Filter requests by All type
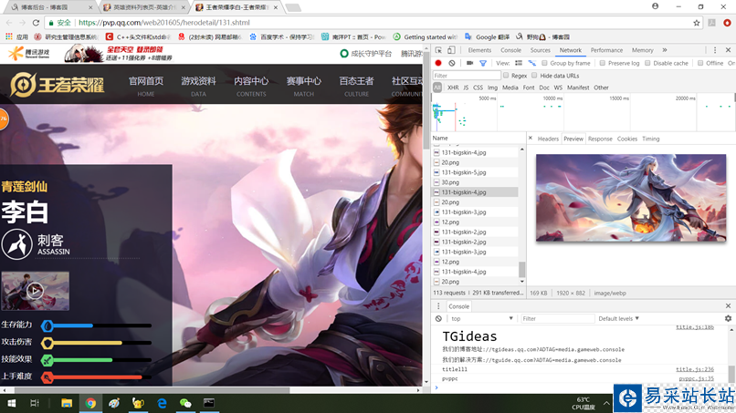Image resolution: width=736 pixels, height=413 pixels. [x=437, y=88]
